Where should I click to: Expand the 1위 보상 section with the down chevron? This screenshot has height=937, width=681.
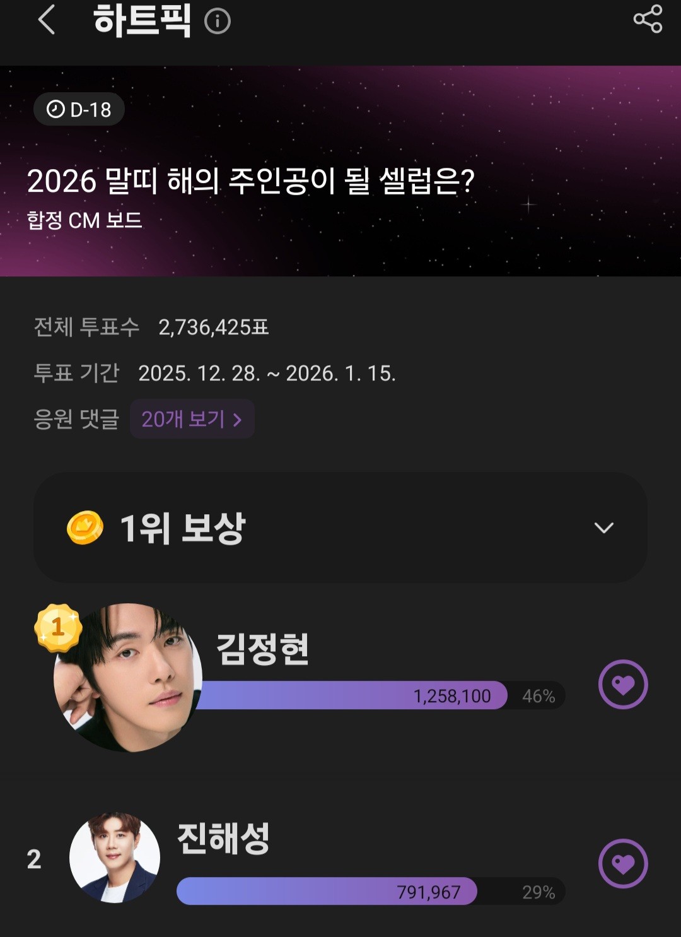(603, 527)
